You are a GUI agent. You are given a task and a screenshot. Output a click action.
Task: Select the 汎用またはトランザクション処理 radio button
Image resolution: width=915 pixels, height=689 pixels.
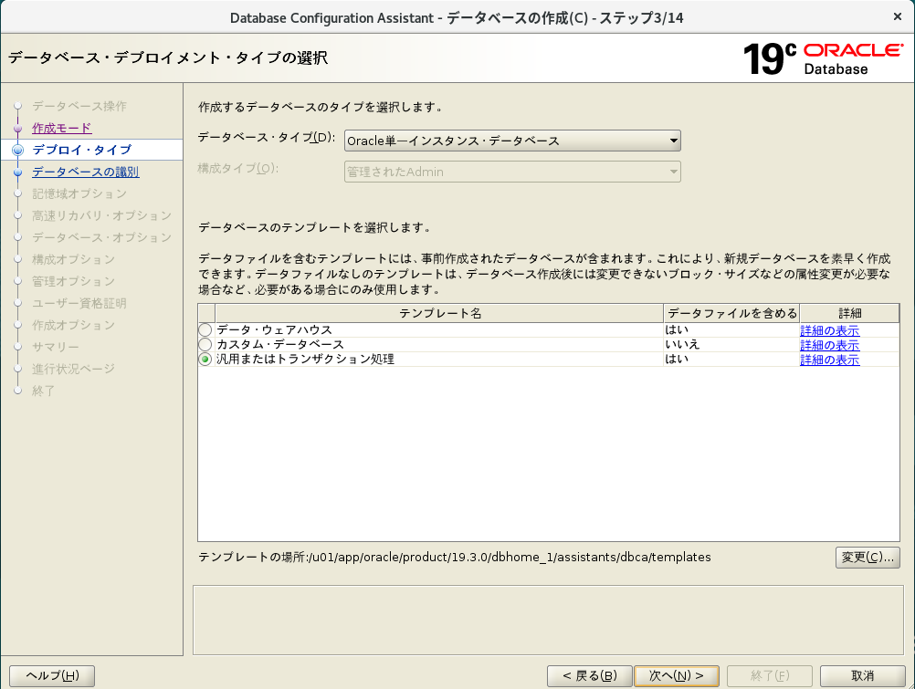205,360
